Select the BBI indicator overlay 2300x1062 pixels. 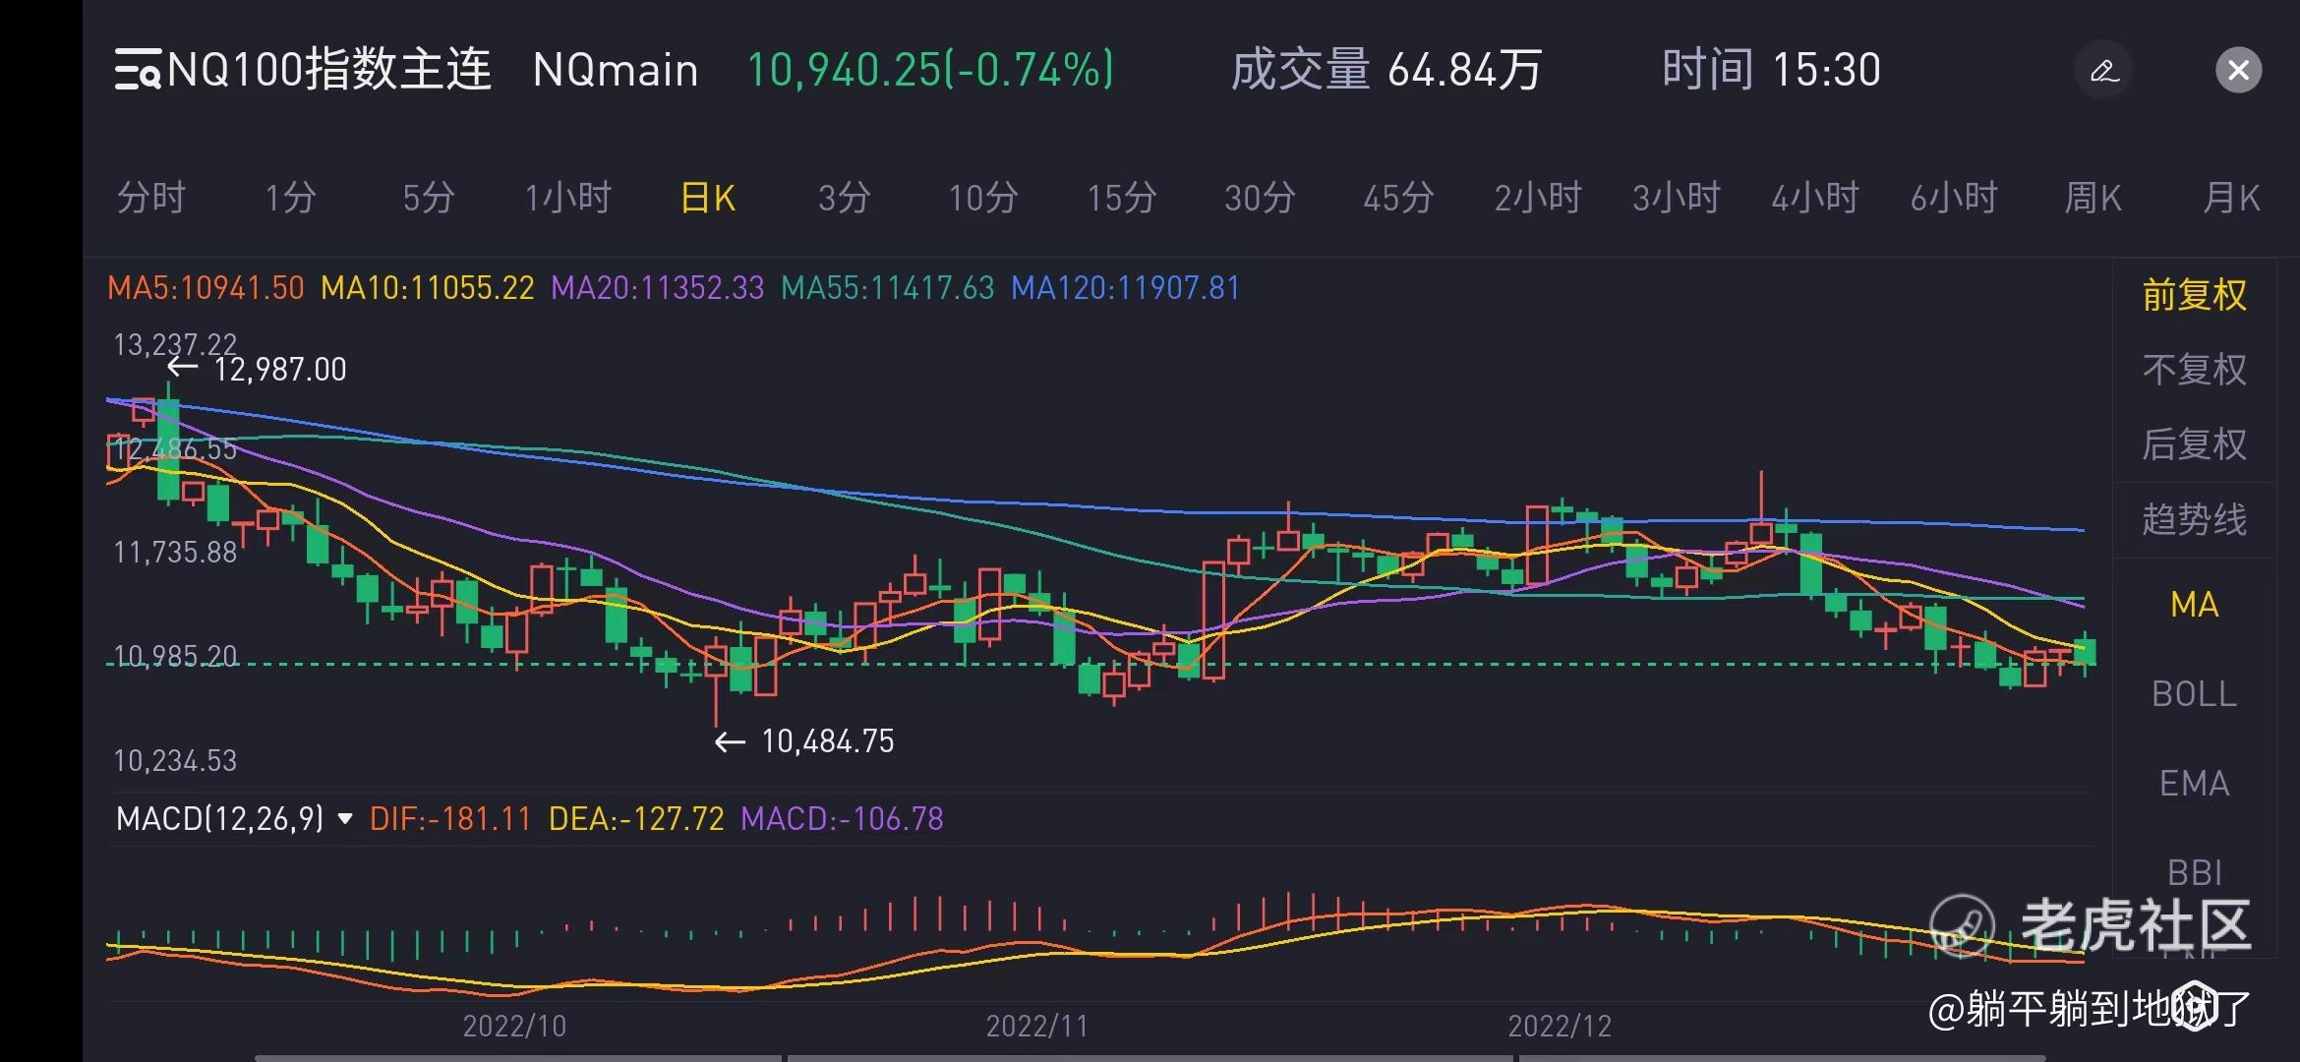pos(2194,871)
